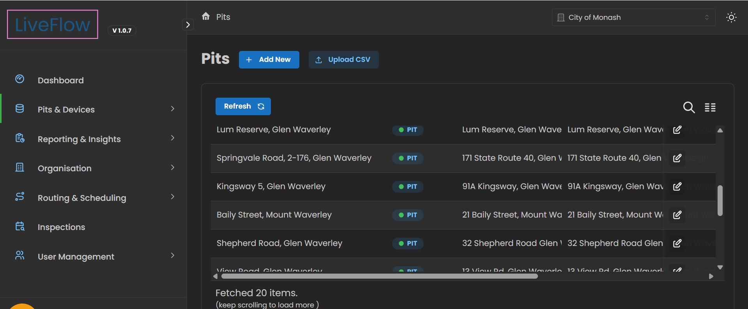The image size is (748, 309).
Task: Click the home breadcrumb icon
Action: coord(206,16)
